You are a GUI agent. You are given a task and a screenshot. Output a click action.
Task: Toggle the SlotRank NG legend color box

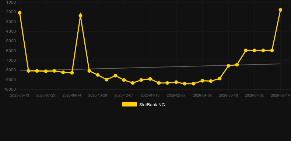pyautogui.click(x=130, y=104)
